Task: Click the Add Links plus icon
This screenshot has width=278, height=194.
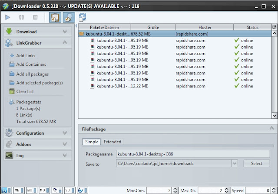Action: 12,55
